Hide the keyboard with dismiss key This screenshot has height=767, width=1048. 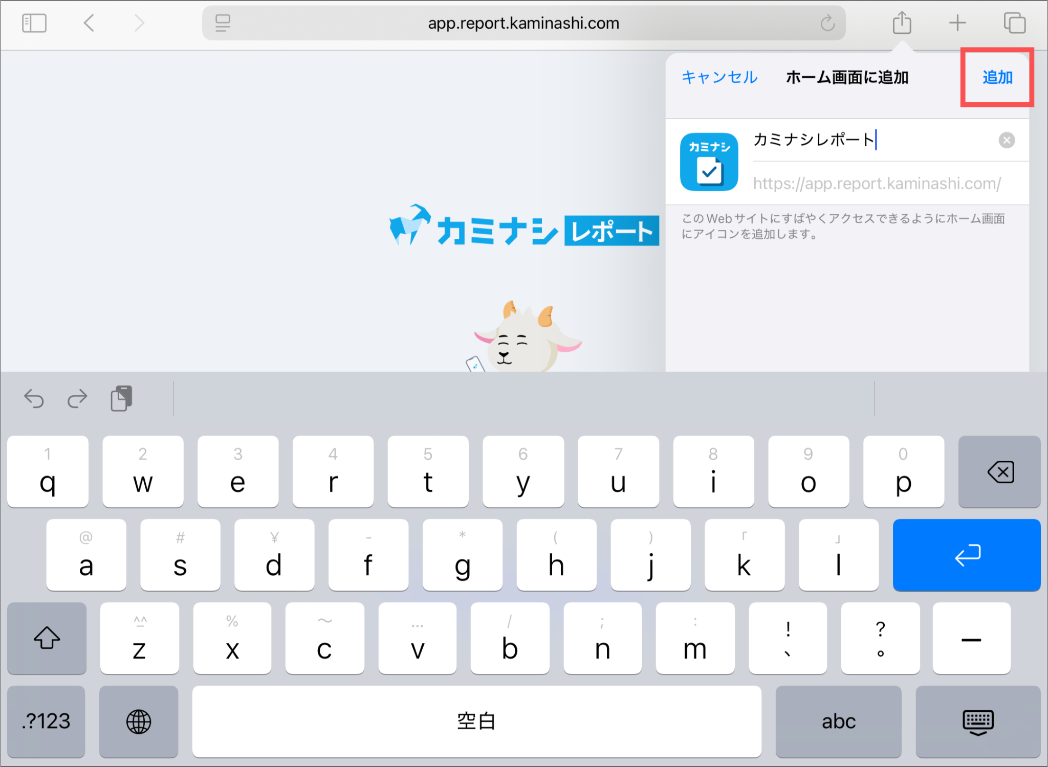coord(977,721)
